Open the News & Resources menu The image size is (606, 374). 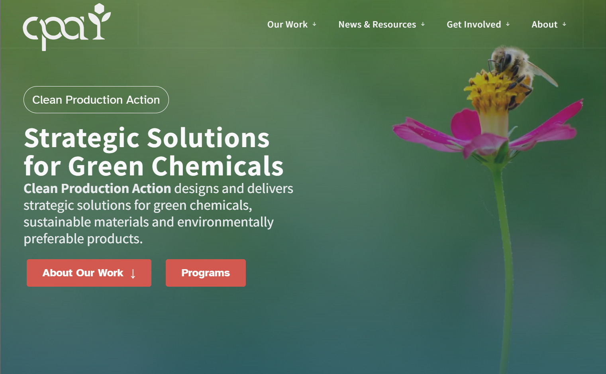tap(377, 24)
